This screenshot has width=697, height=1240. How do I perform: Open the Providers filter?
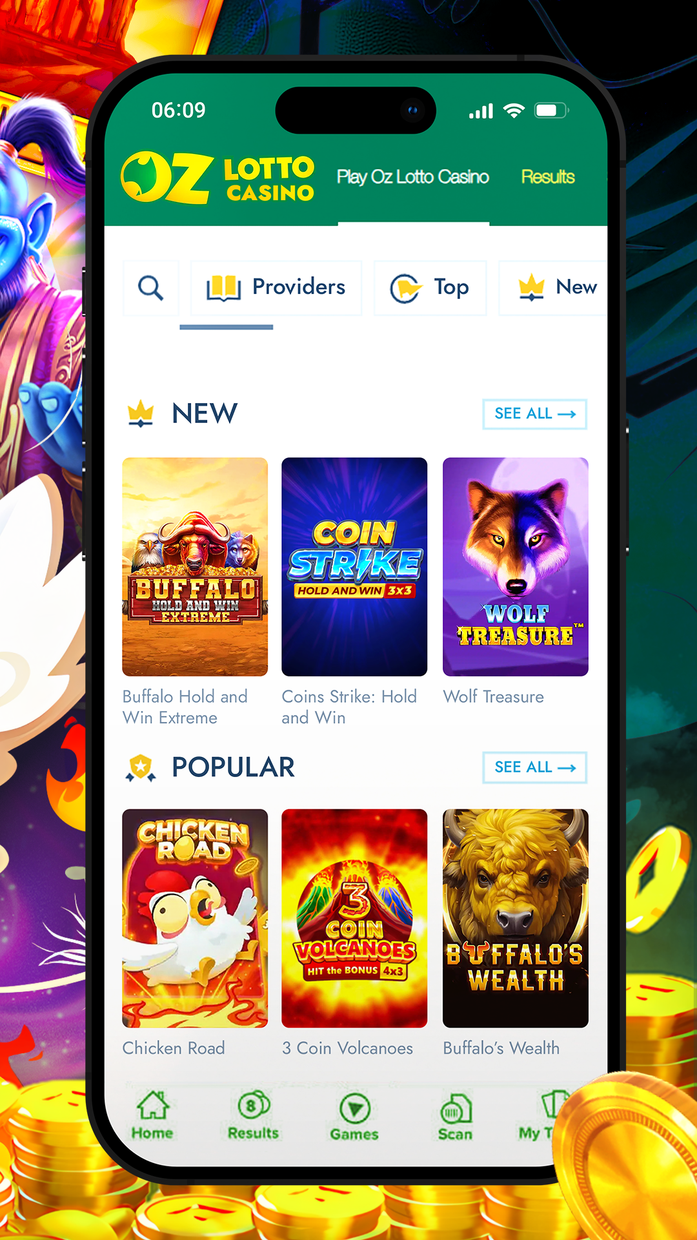(x=276, y=288)
